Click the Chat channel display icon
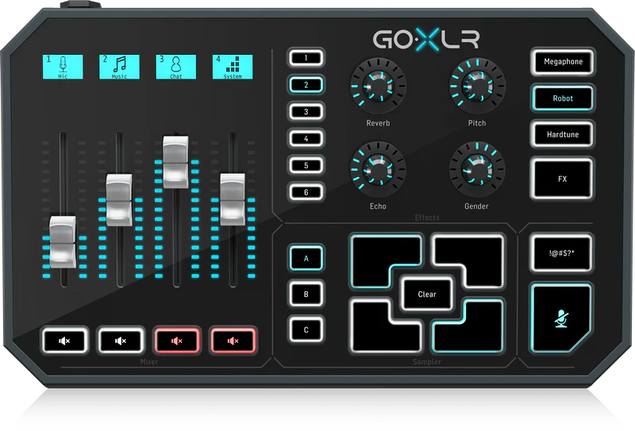Image resolution: width=635 pixels, height=431 pixels. (x=175, y=67)
